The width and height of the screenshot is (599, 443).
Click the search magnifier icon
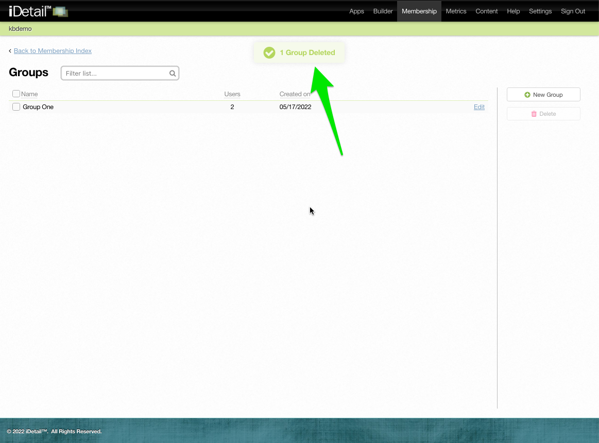coord(173,73)
